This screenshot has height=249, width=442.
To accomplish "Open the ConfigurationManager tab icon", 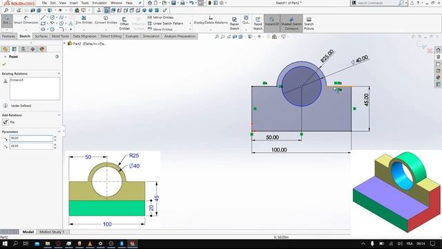I will point(23,49).
